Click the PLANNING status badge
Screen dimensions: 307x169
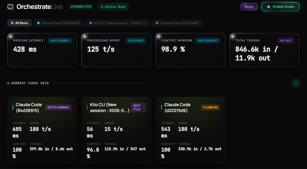210,107
